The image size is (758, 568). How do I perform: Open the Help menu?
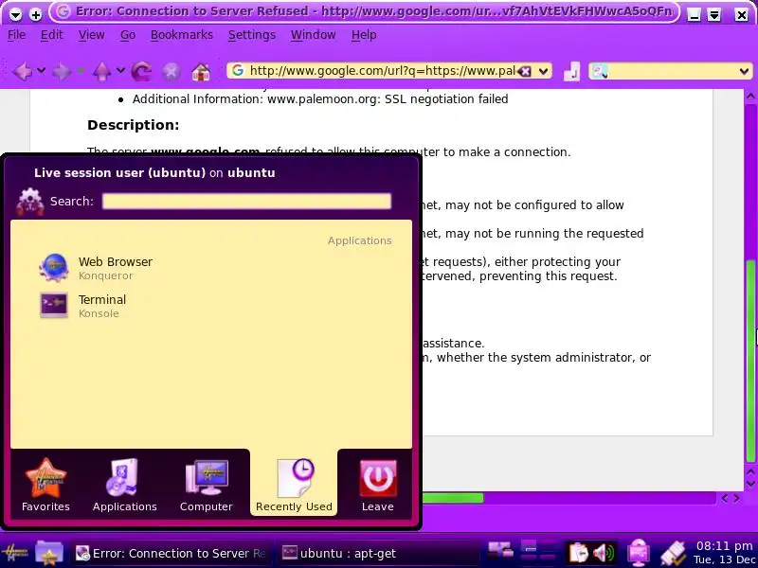click(x=364, y=35)
